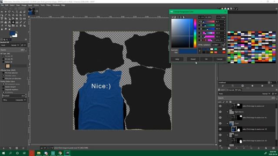Open File Explorer from the taskbar
Viewport: 278px width, 156px height.
click(x=39, y=153)
